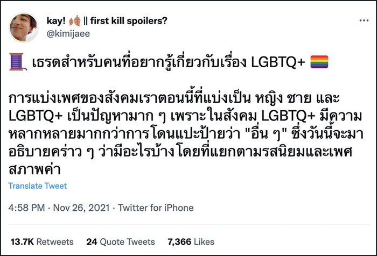The image size is (377, 256).
Task: Click the final word สภาพค่า of the tweet
Action: click(x=34, y=169)
